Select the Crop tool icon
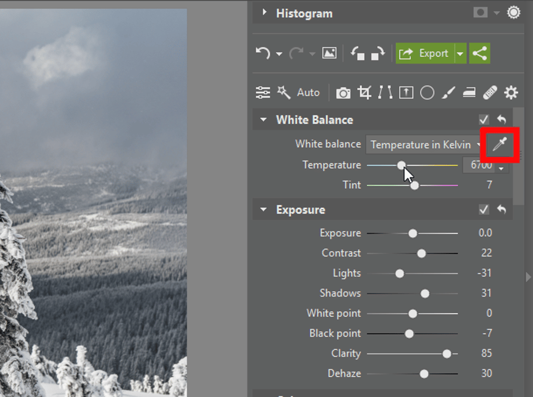 coord(364,92)
